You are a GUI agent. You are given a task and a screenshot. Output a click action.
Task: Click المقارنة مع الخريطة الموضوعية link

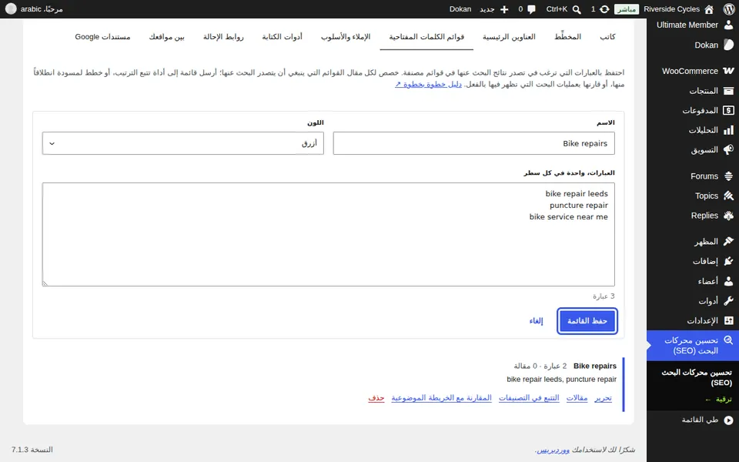(x=442, y=398)
